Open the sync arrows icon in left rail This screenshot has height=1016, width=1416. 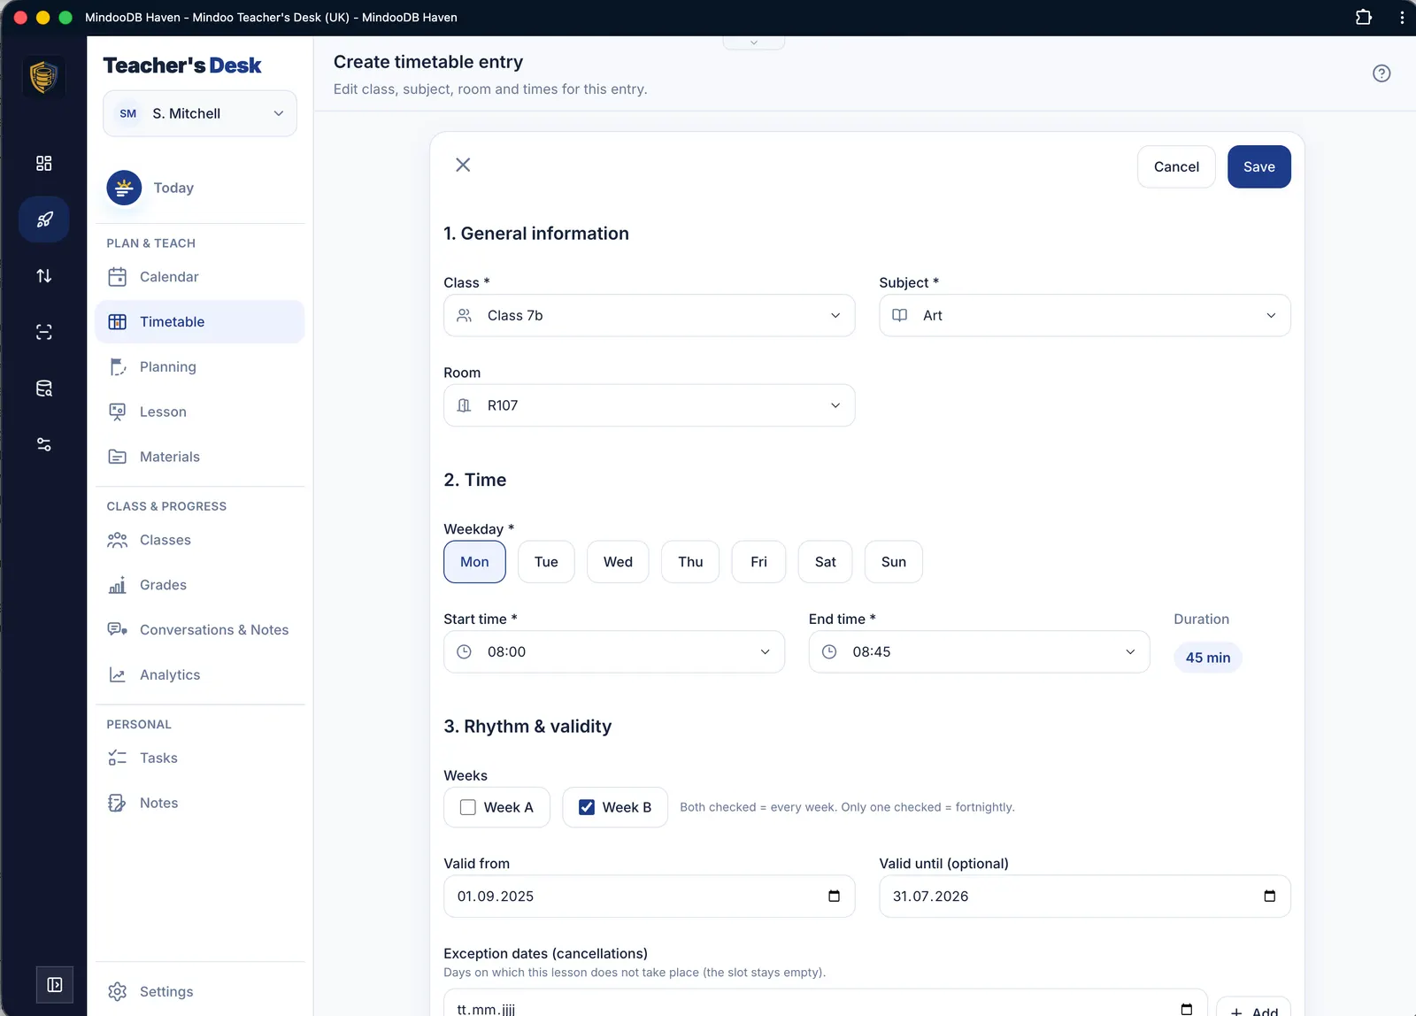(43, 276)
